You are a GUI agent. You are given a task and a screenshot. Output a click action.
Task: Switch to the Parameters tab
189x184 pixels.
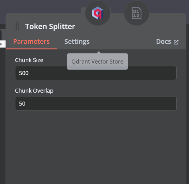31,42
